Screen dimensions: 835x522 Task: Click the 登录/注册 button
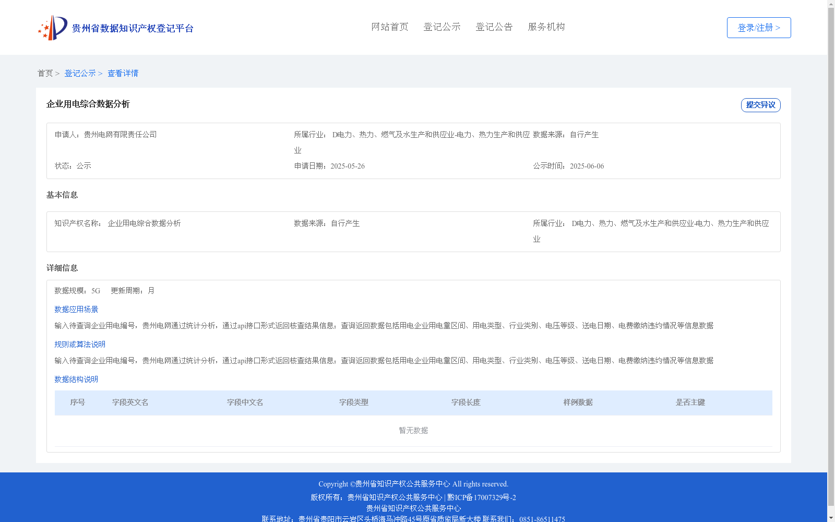759,28
